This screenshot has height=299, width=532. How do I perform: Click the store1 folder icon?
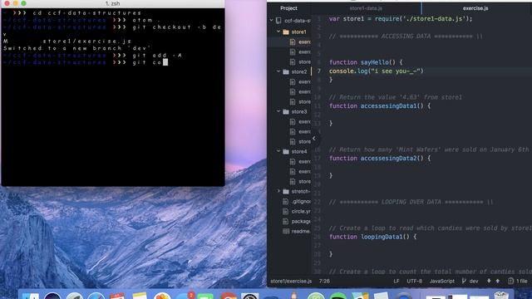286,32
